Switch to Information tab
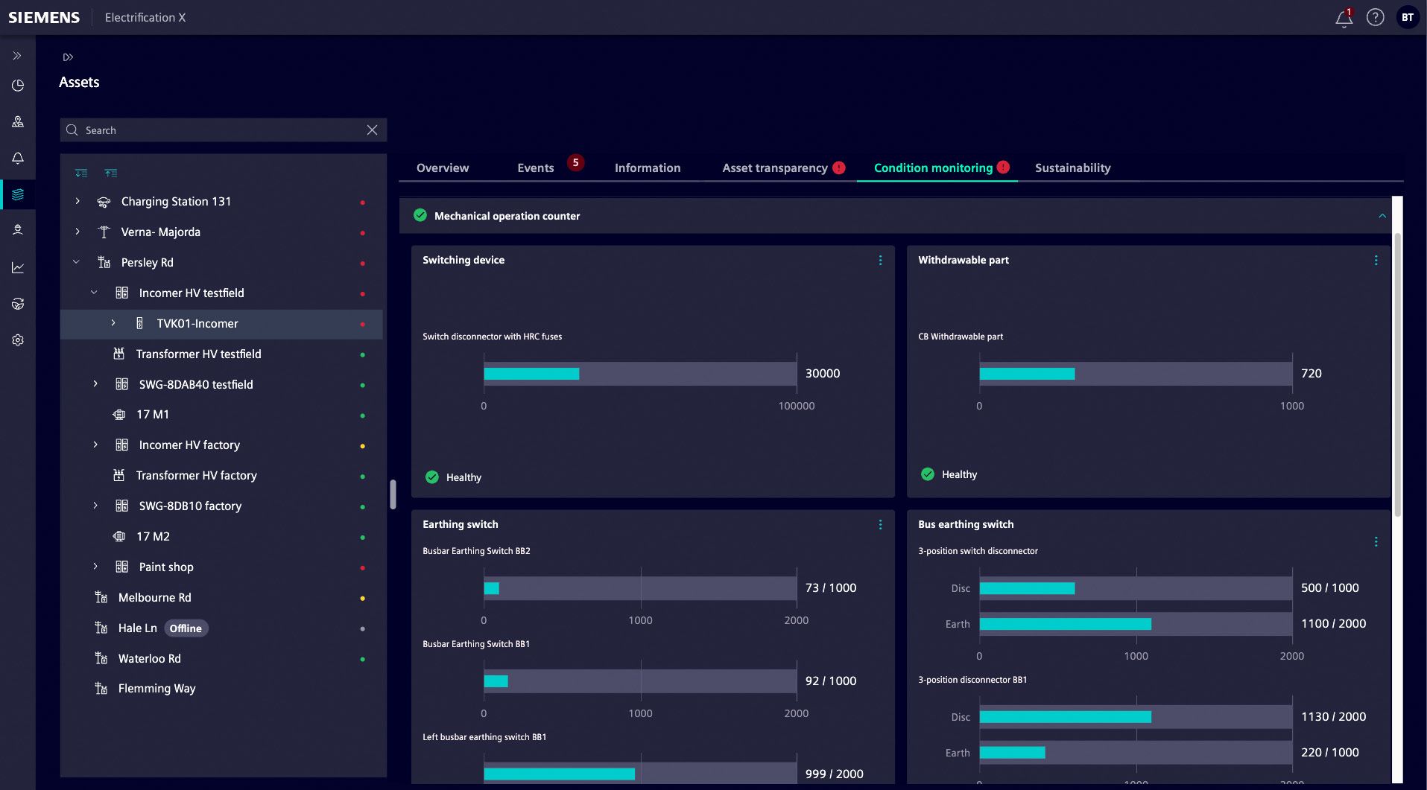Viewport: 1427px width, 790px height. pos(648,168)
